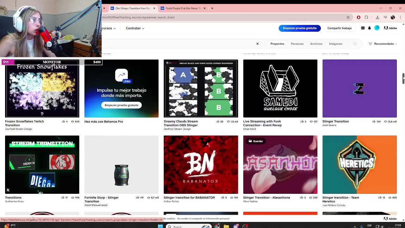Screen dimensions: 405x228
Task: Open the Frozen Snowflakes Twitch Transition title
Action: pyautogui.click(x=24, y=123)
